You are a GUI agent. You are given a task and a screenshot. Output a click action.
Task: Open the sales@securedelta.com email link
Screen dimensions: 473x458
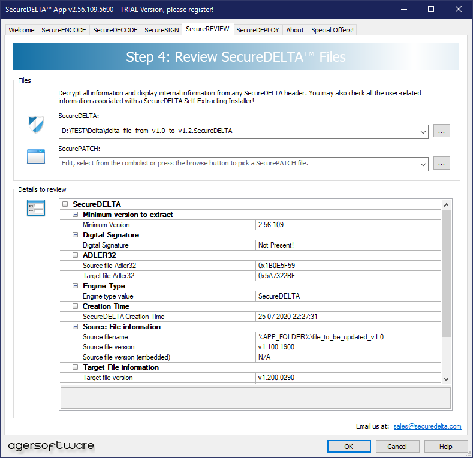(427, 426)
